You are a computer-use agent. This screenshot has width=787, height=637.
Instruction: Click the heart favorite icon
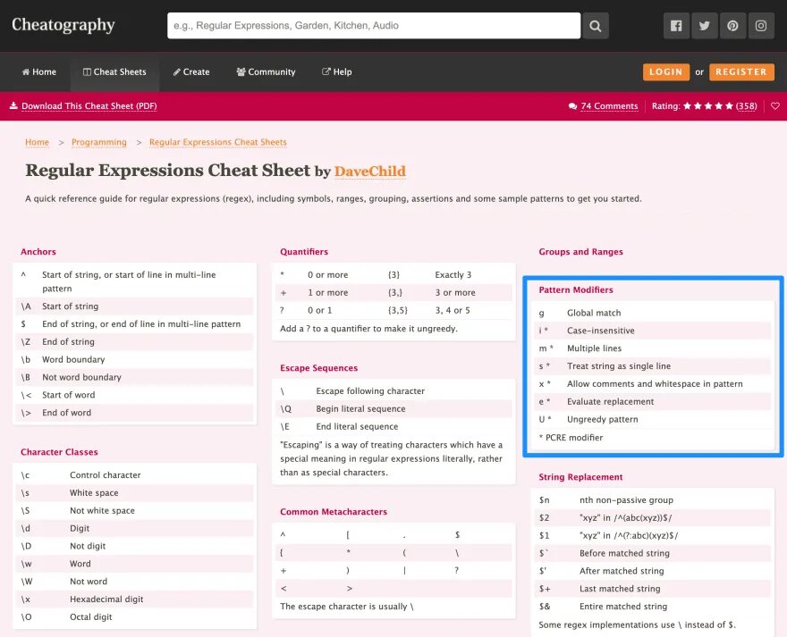pyautogui.click(x=775, y=105)
